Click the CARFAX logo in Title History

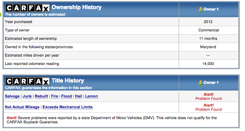click(27, 81)
